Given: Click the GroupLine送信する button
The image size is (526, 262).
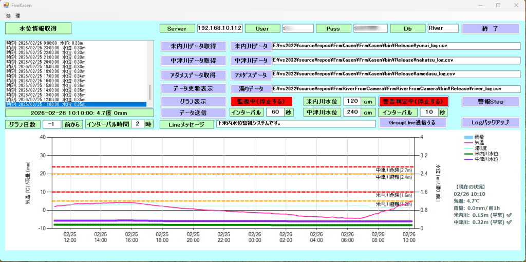Looking at the screenshot, I should click(413, 123).
